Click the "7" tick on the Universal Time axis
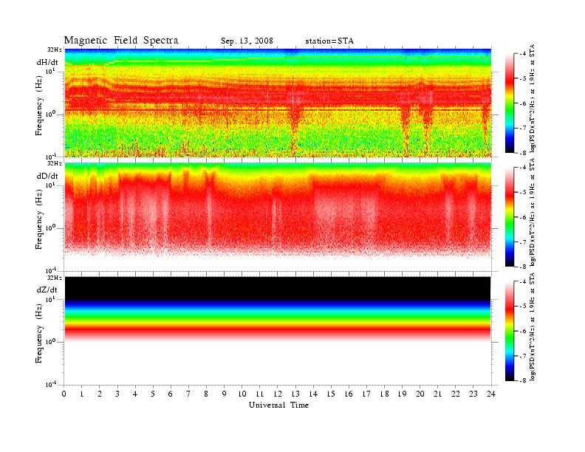The height and width of the screenshot is (452, 585). [x=188, y=394]
